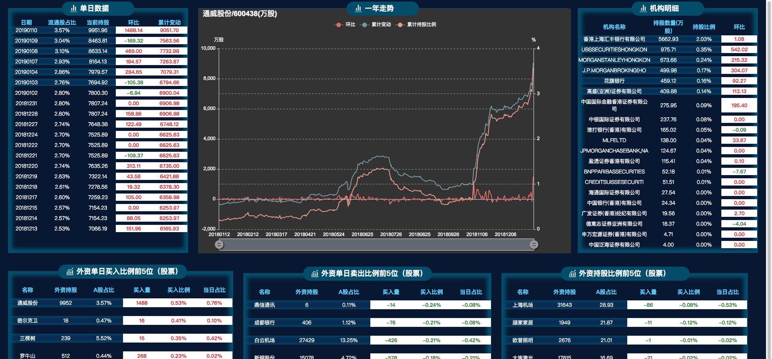Click the 5662.93 holding quantity value

668,39
